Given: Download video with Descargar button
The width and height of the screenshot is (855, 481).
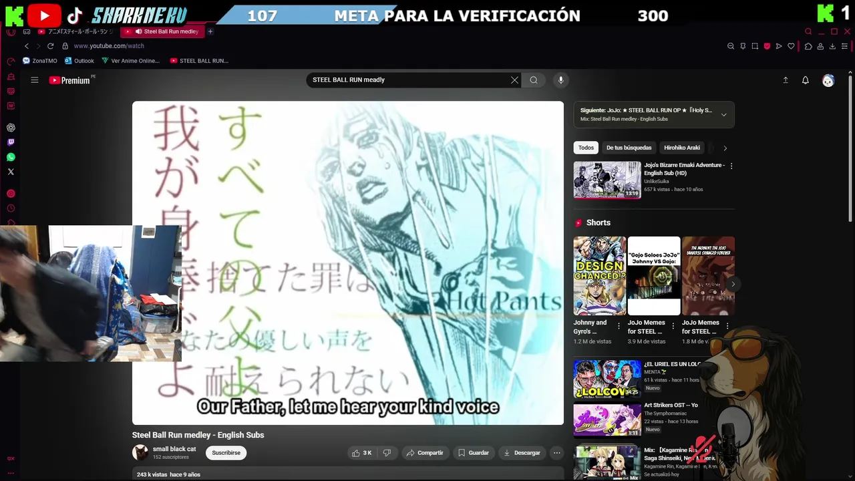Looking at the screenshot, I should (x=522, y=453).
